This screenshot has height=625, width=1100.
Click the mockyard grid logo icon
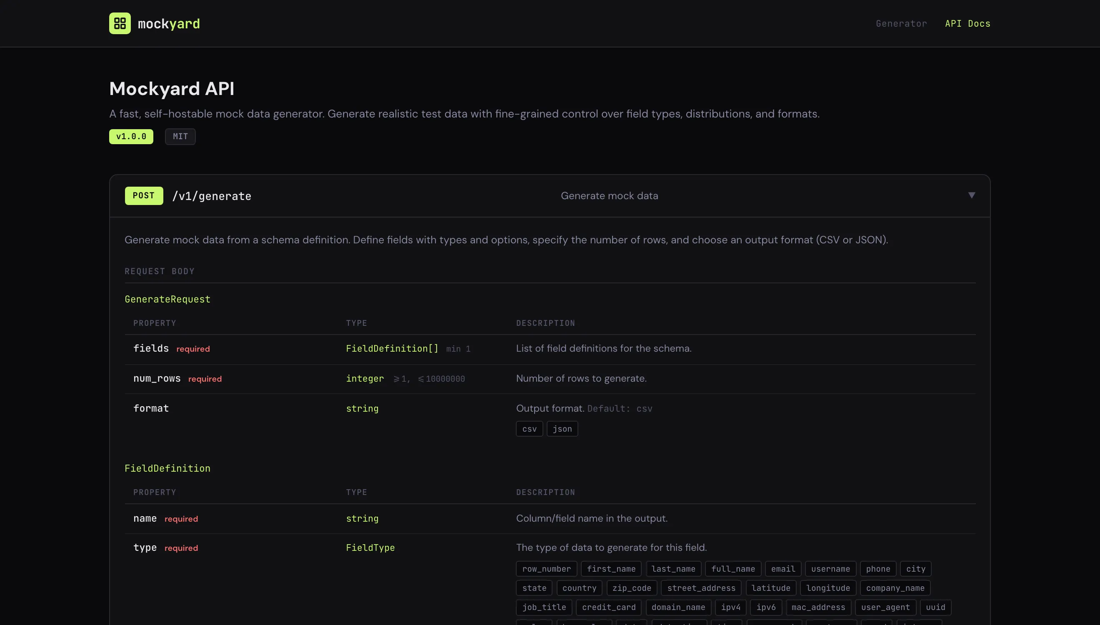(120, 23)
